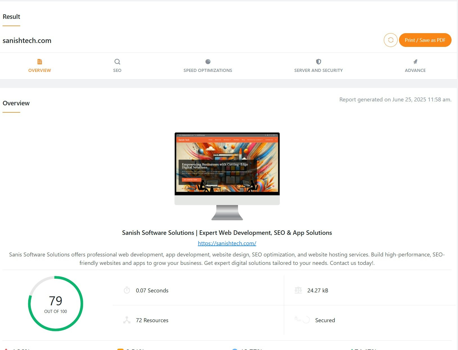Open the Speed Optimizations tab
The width and height of the screenshot is (458, 350).
point(208,66)
